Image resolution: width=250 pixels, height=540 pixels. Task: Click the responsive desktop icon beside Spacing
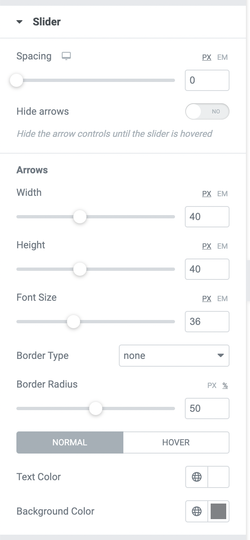(x=66, y=57)
